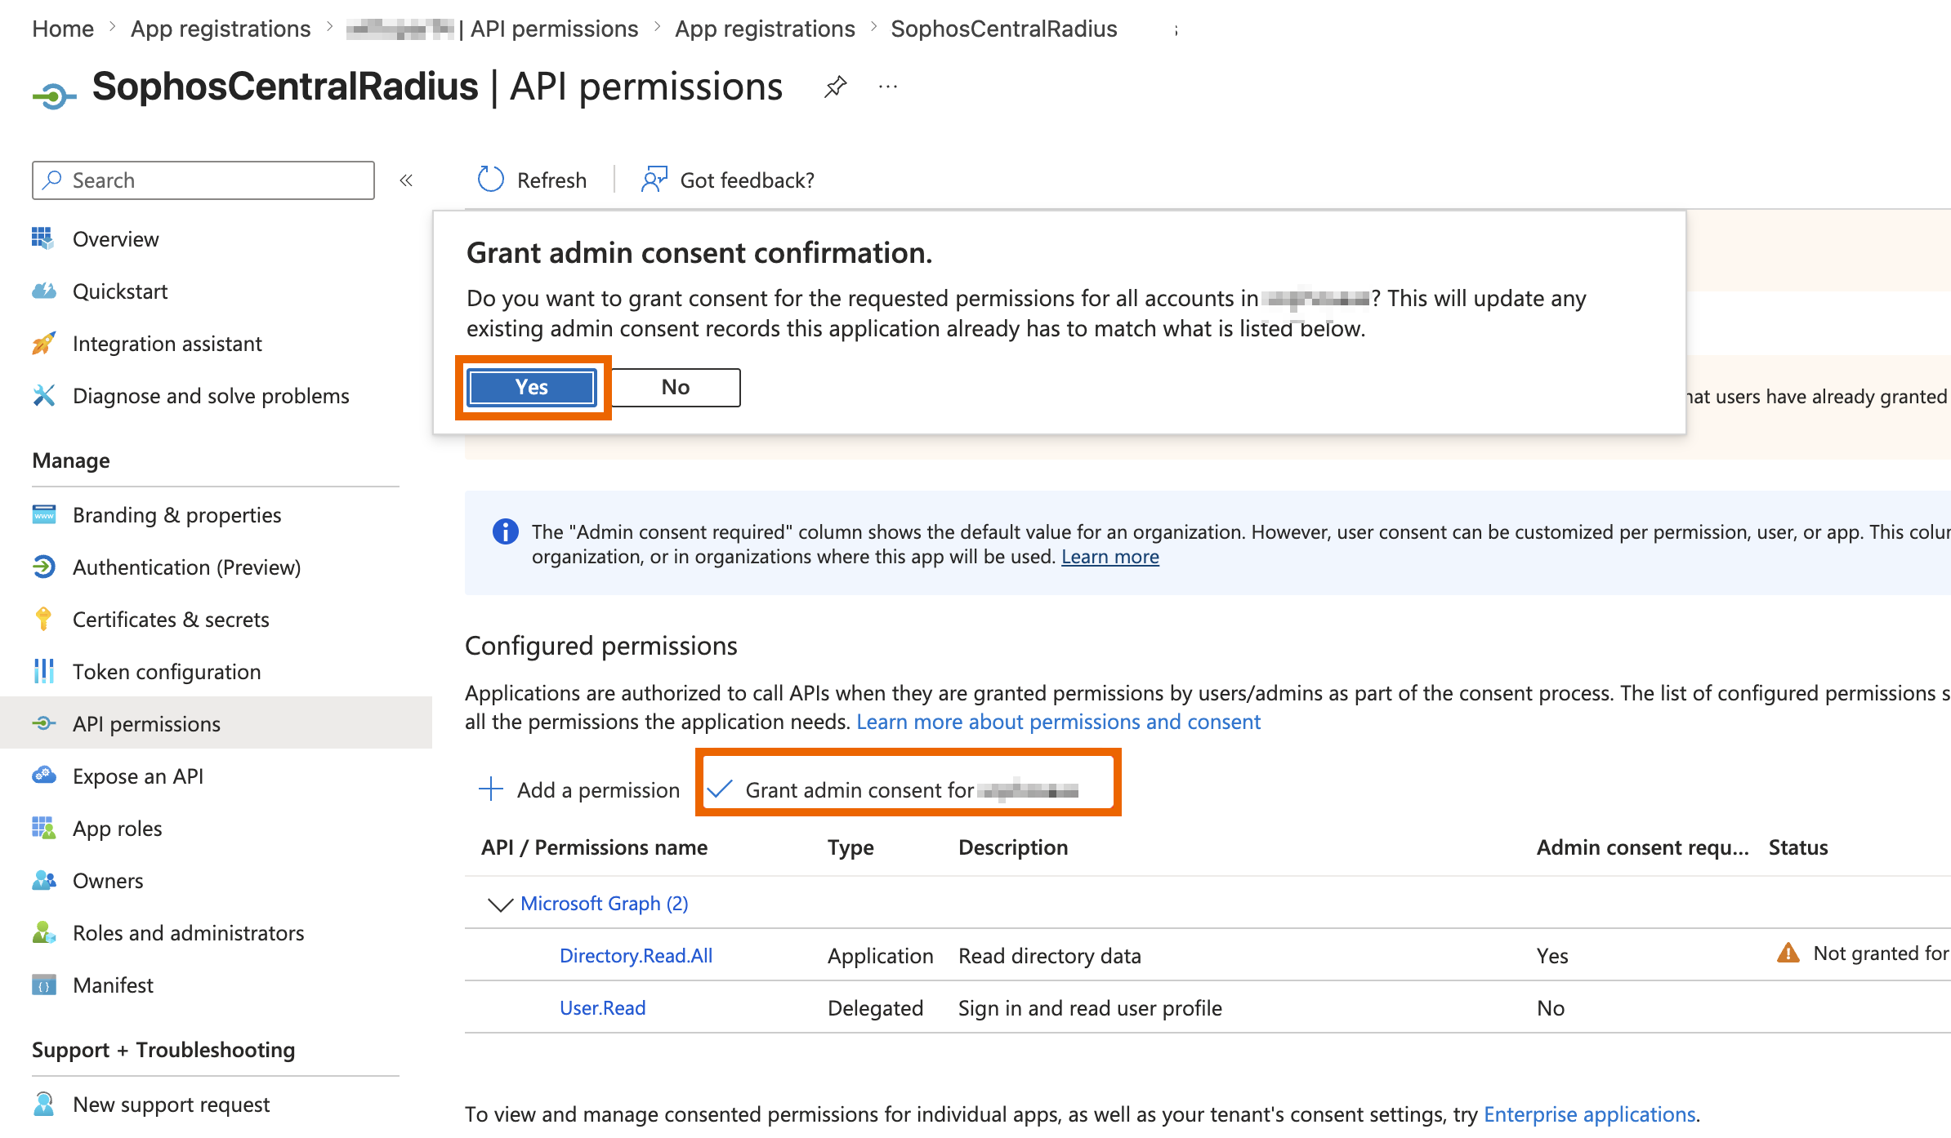Open the Enterprise applications link
1951x1138 pixels.
(1590, 1114)
